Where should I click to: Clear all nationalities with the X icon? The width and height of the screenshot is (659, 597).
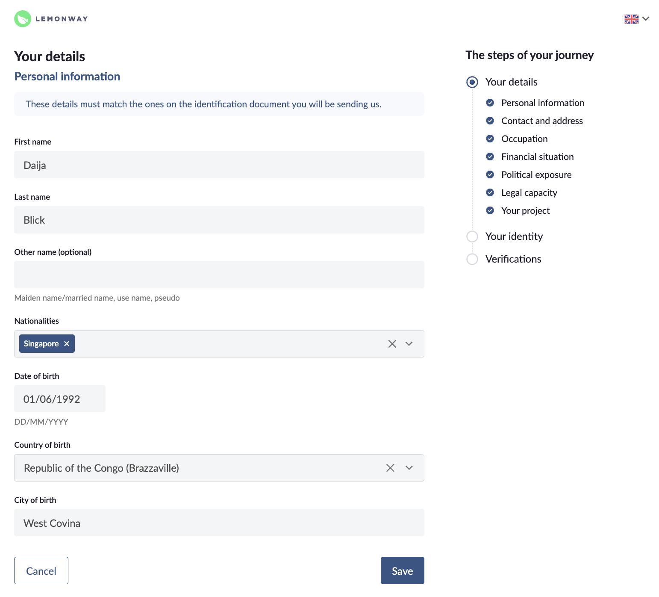(x=392, y=344)
